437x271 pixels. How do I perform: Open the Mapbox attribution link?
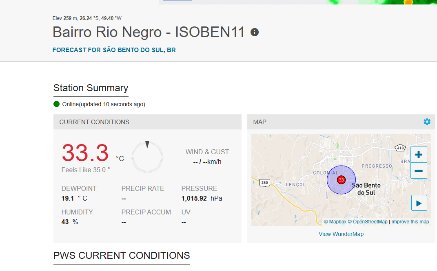[335, 221]
